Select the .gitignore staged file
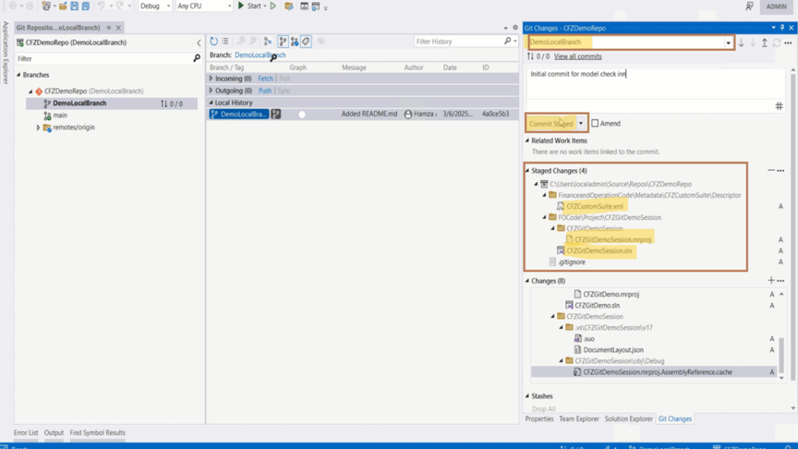Image resolution: width=798 pixels, height=449 pixels. click(571, 262)
